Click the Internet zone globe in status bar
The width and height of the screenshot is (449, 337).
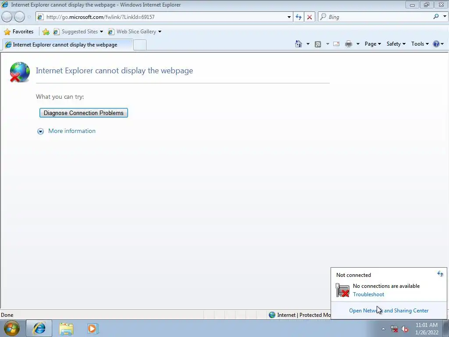pyautogui.click(x=272, y=315)
